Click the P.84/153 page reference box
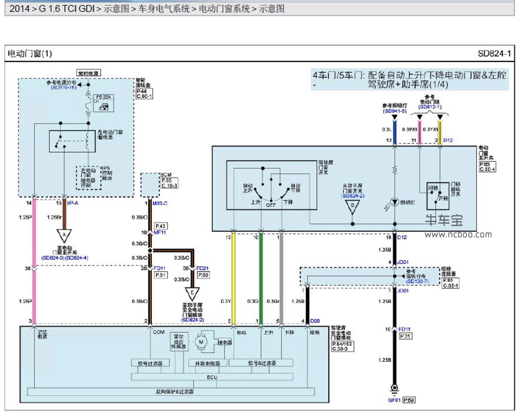Image resolution: width=519 pixels, height=417 pixels. tap(342, 344)
